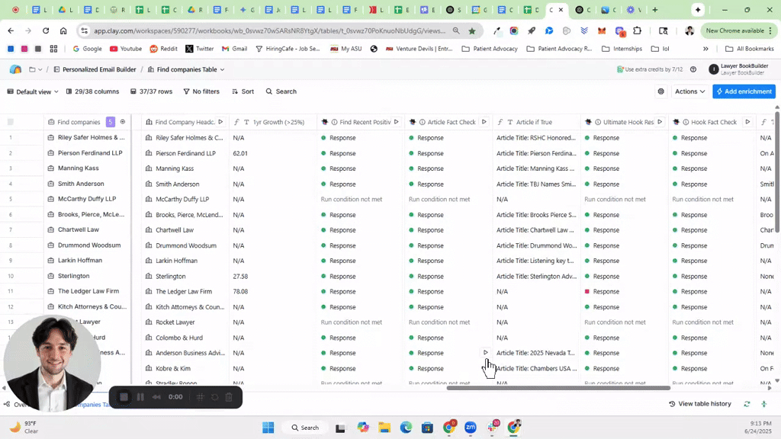This screenshot has height=439, width=781.
Task: Open the No filters toggle
Action: (201, 91)
